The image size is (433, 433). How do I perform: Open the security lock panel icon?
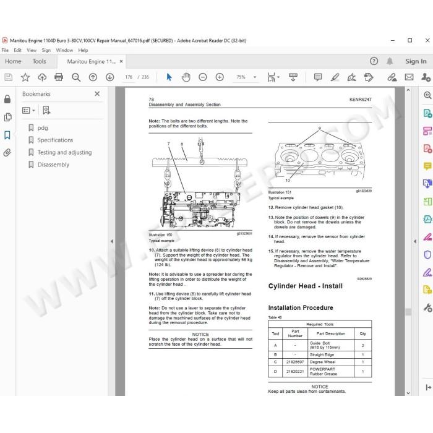coord(7,99)
